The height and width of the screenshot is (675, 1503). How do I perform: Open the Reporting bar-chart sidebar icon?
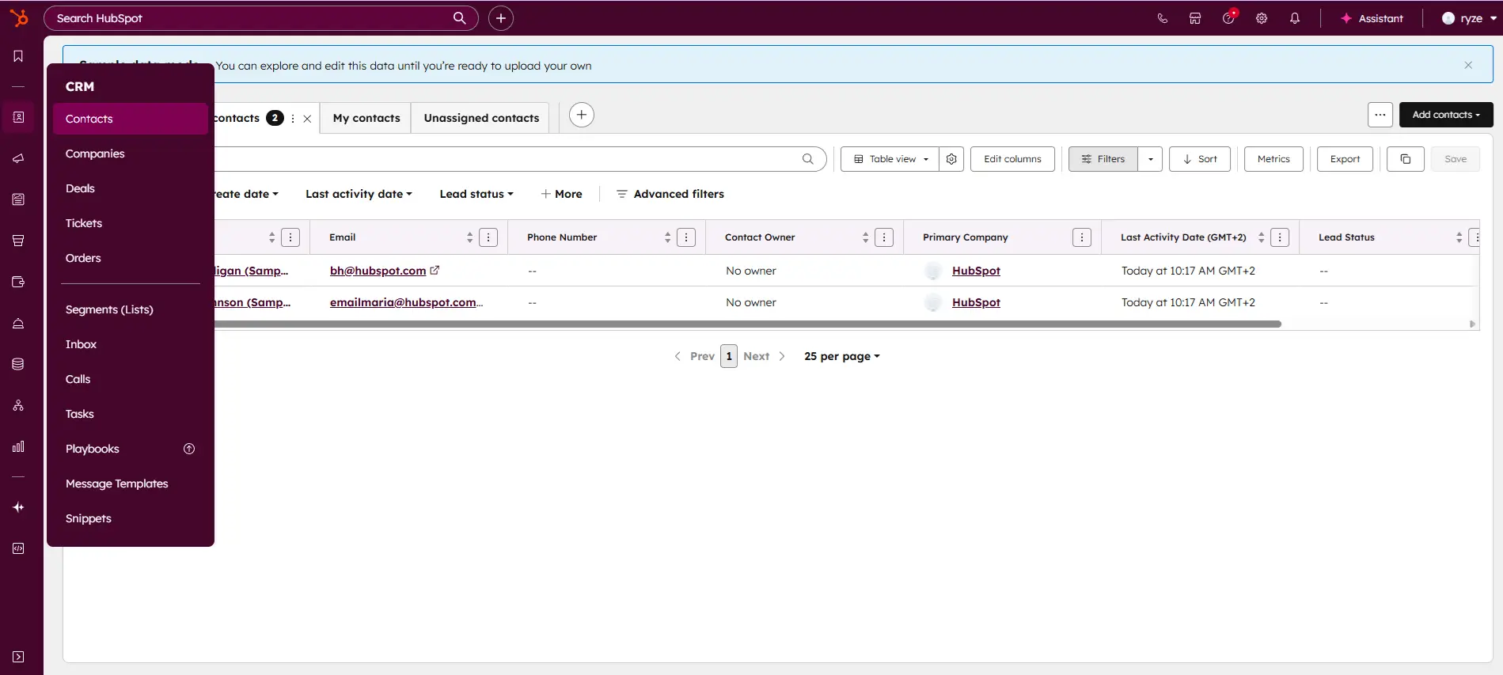pyautogui.click(x=18, y=446)
